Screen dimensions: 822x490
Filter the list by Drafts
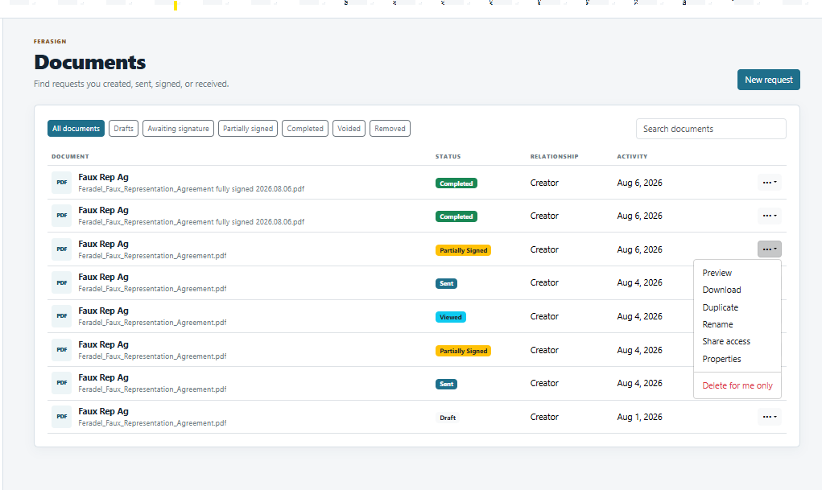[x=124, y=129]
